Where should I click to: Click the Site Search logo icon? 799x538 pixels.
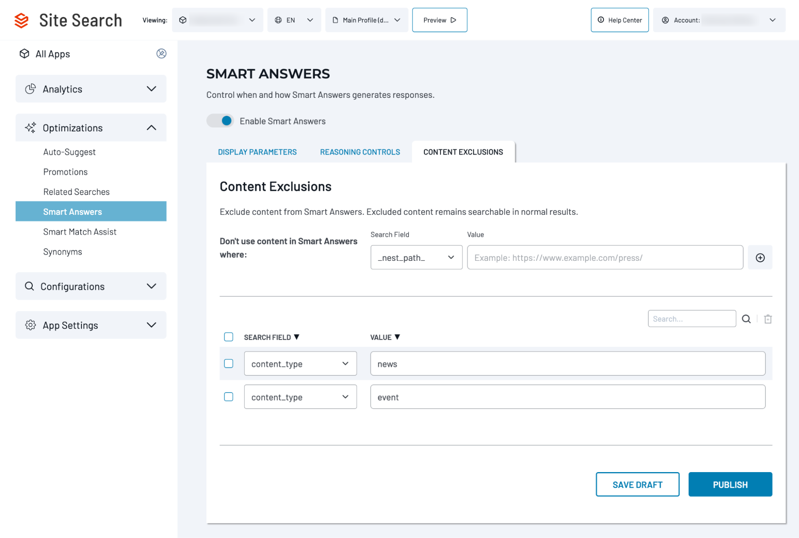coord(21,20)
